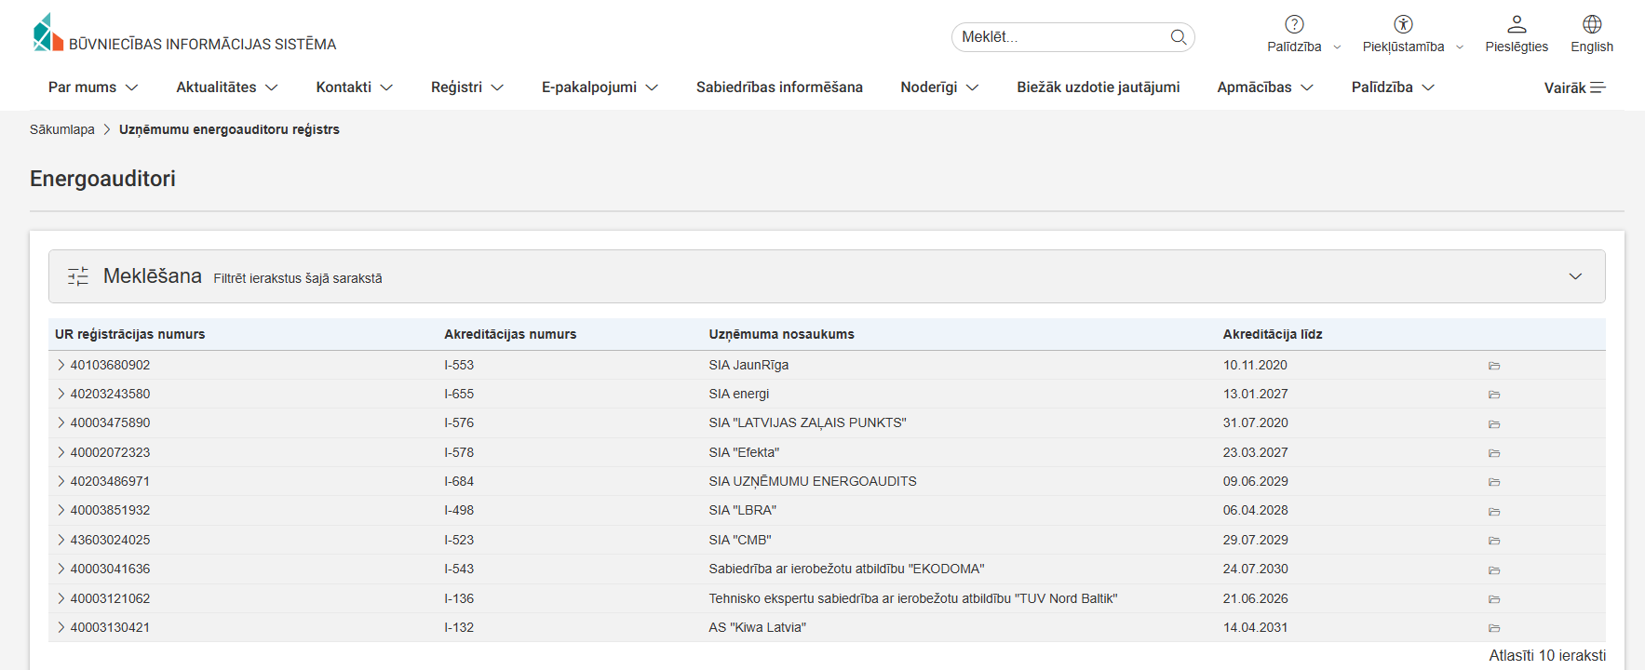Expand row 40003851932 details
Screen dimensions: 1645x670
61,510
